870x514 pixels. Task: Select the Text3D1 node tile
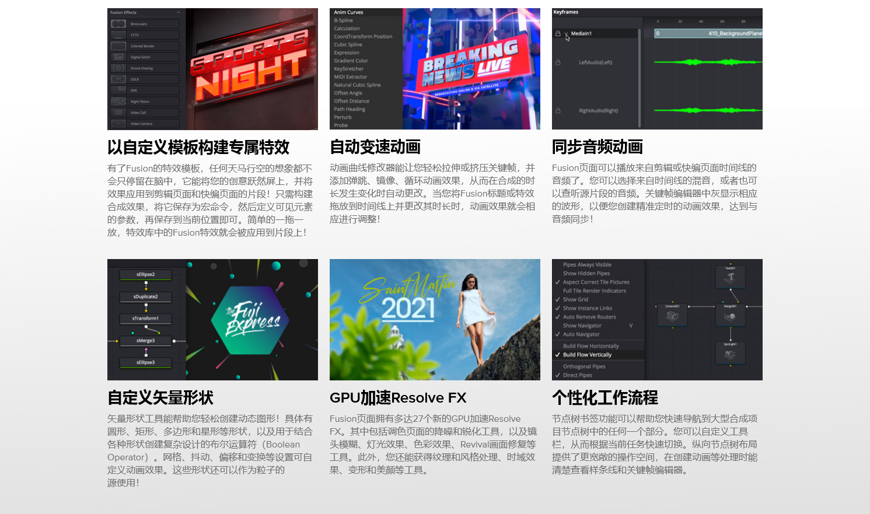731,277
